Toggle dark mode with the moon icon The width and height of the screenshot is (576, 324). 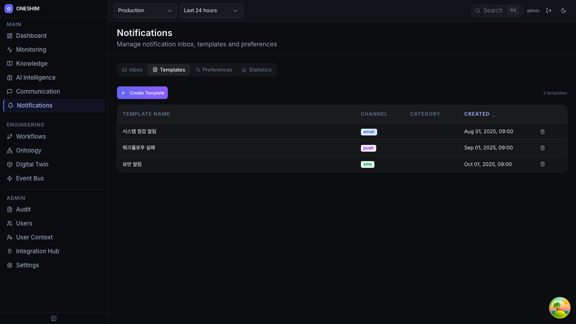563,10
